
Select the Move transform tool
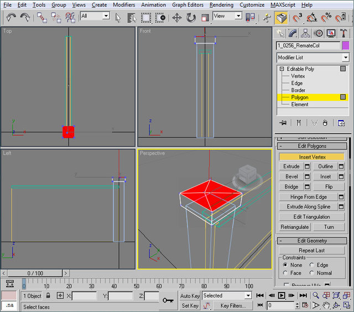(x=177, y=17)
